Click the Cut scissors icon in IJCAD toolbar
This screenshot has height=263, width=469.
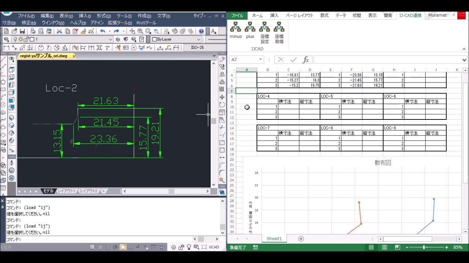pos(59,31)
